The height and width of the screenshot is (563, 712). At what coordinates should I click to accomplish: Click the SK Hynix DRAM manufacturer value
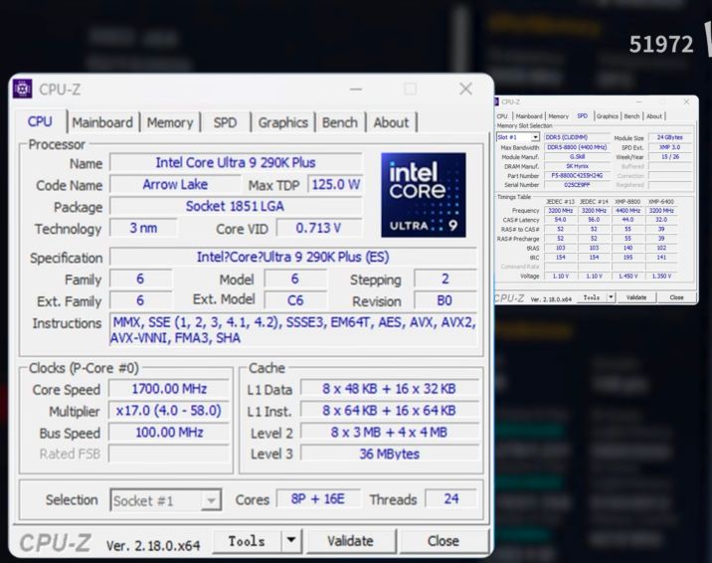tap(577, 166)
